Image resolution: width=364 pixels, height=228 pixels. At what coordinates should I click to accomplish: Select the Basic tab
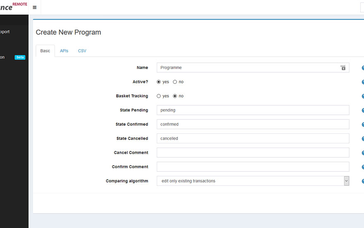click(45, 51)
